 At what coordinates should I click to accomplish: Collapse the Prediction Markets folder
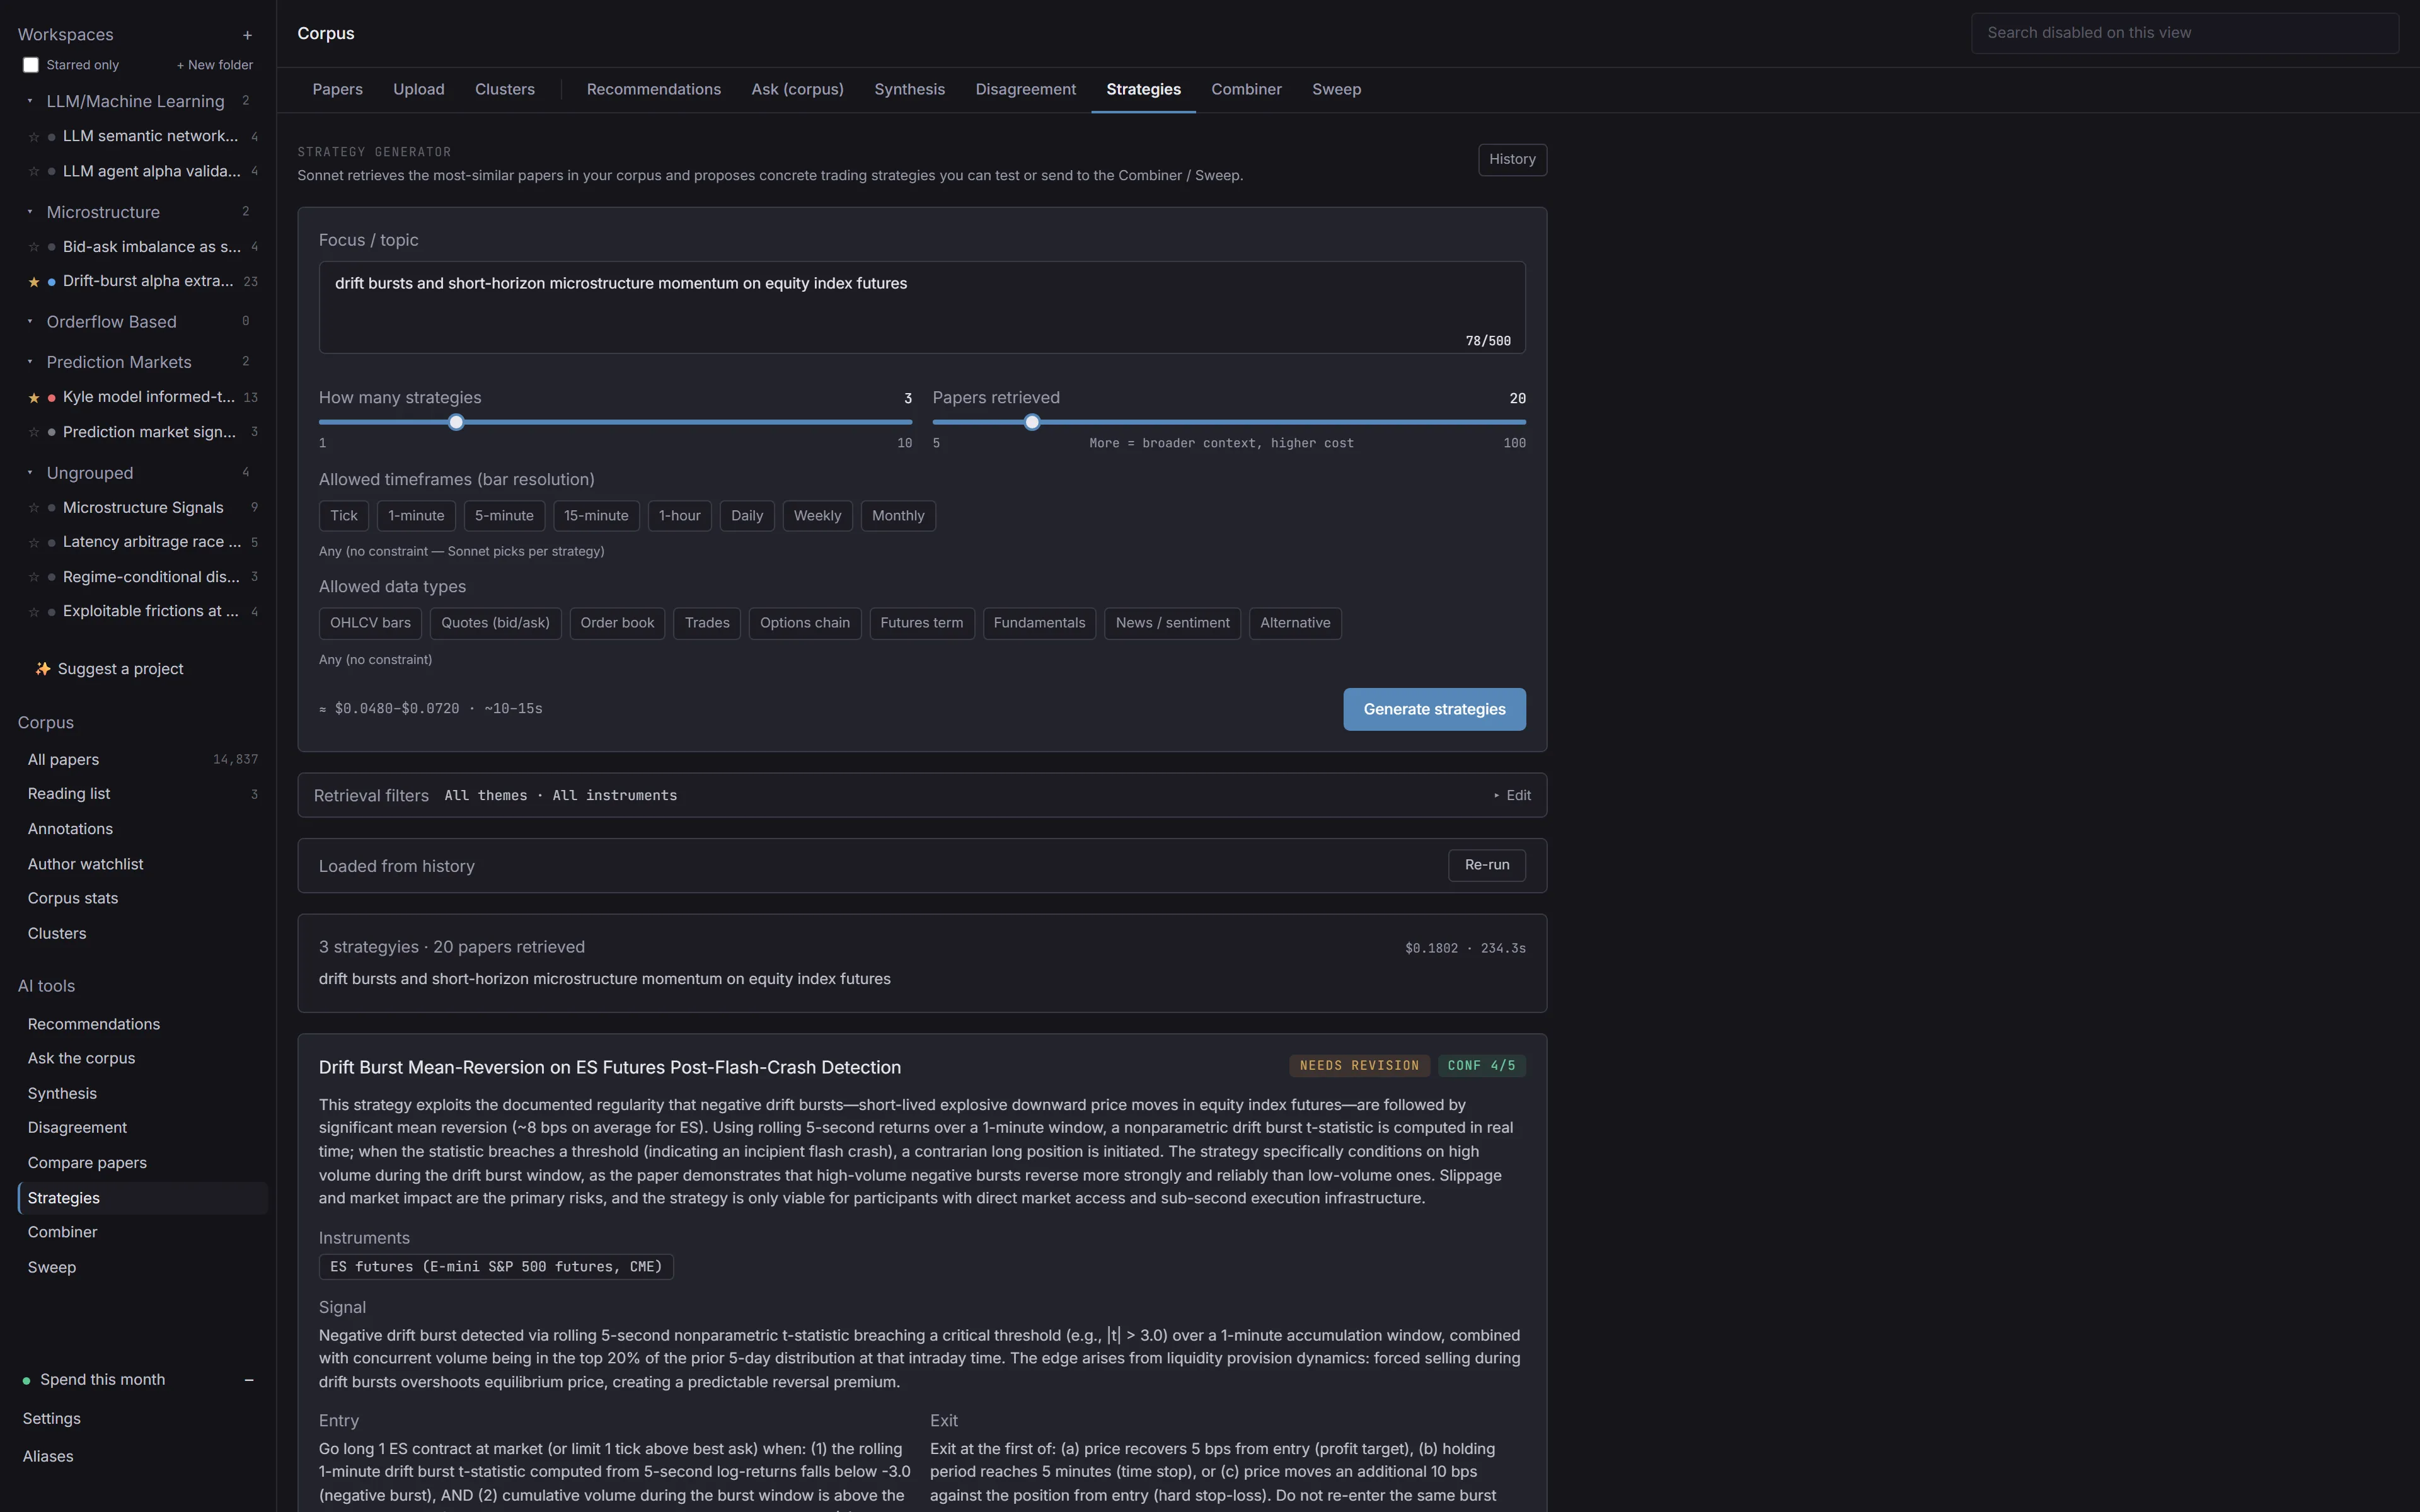coord(30,362)
